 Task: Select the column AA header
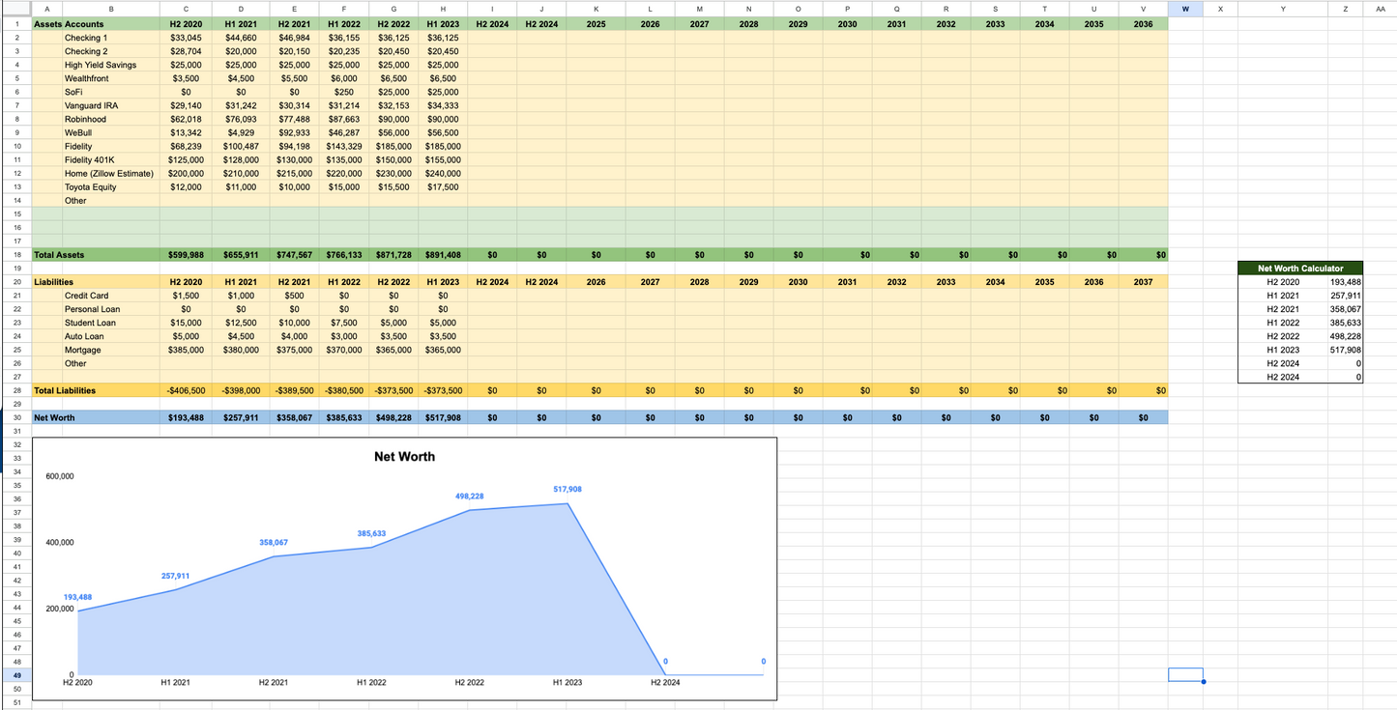pos(1380,9)
